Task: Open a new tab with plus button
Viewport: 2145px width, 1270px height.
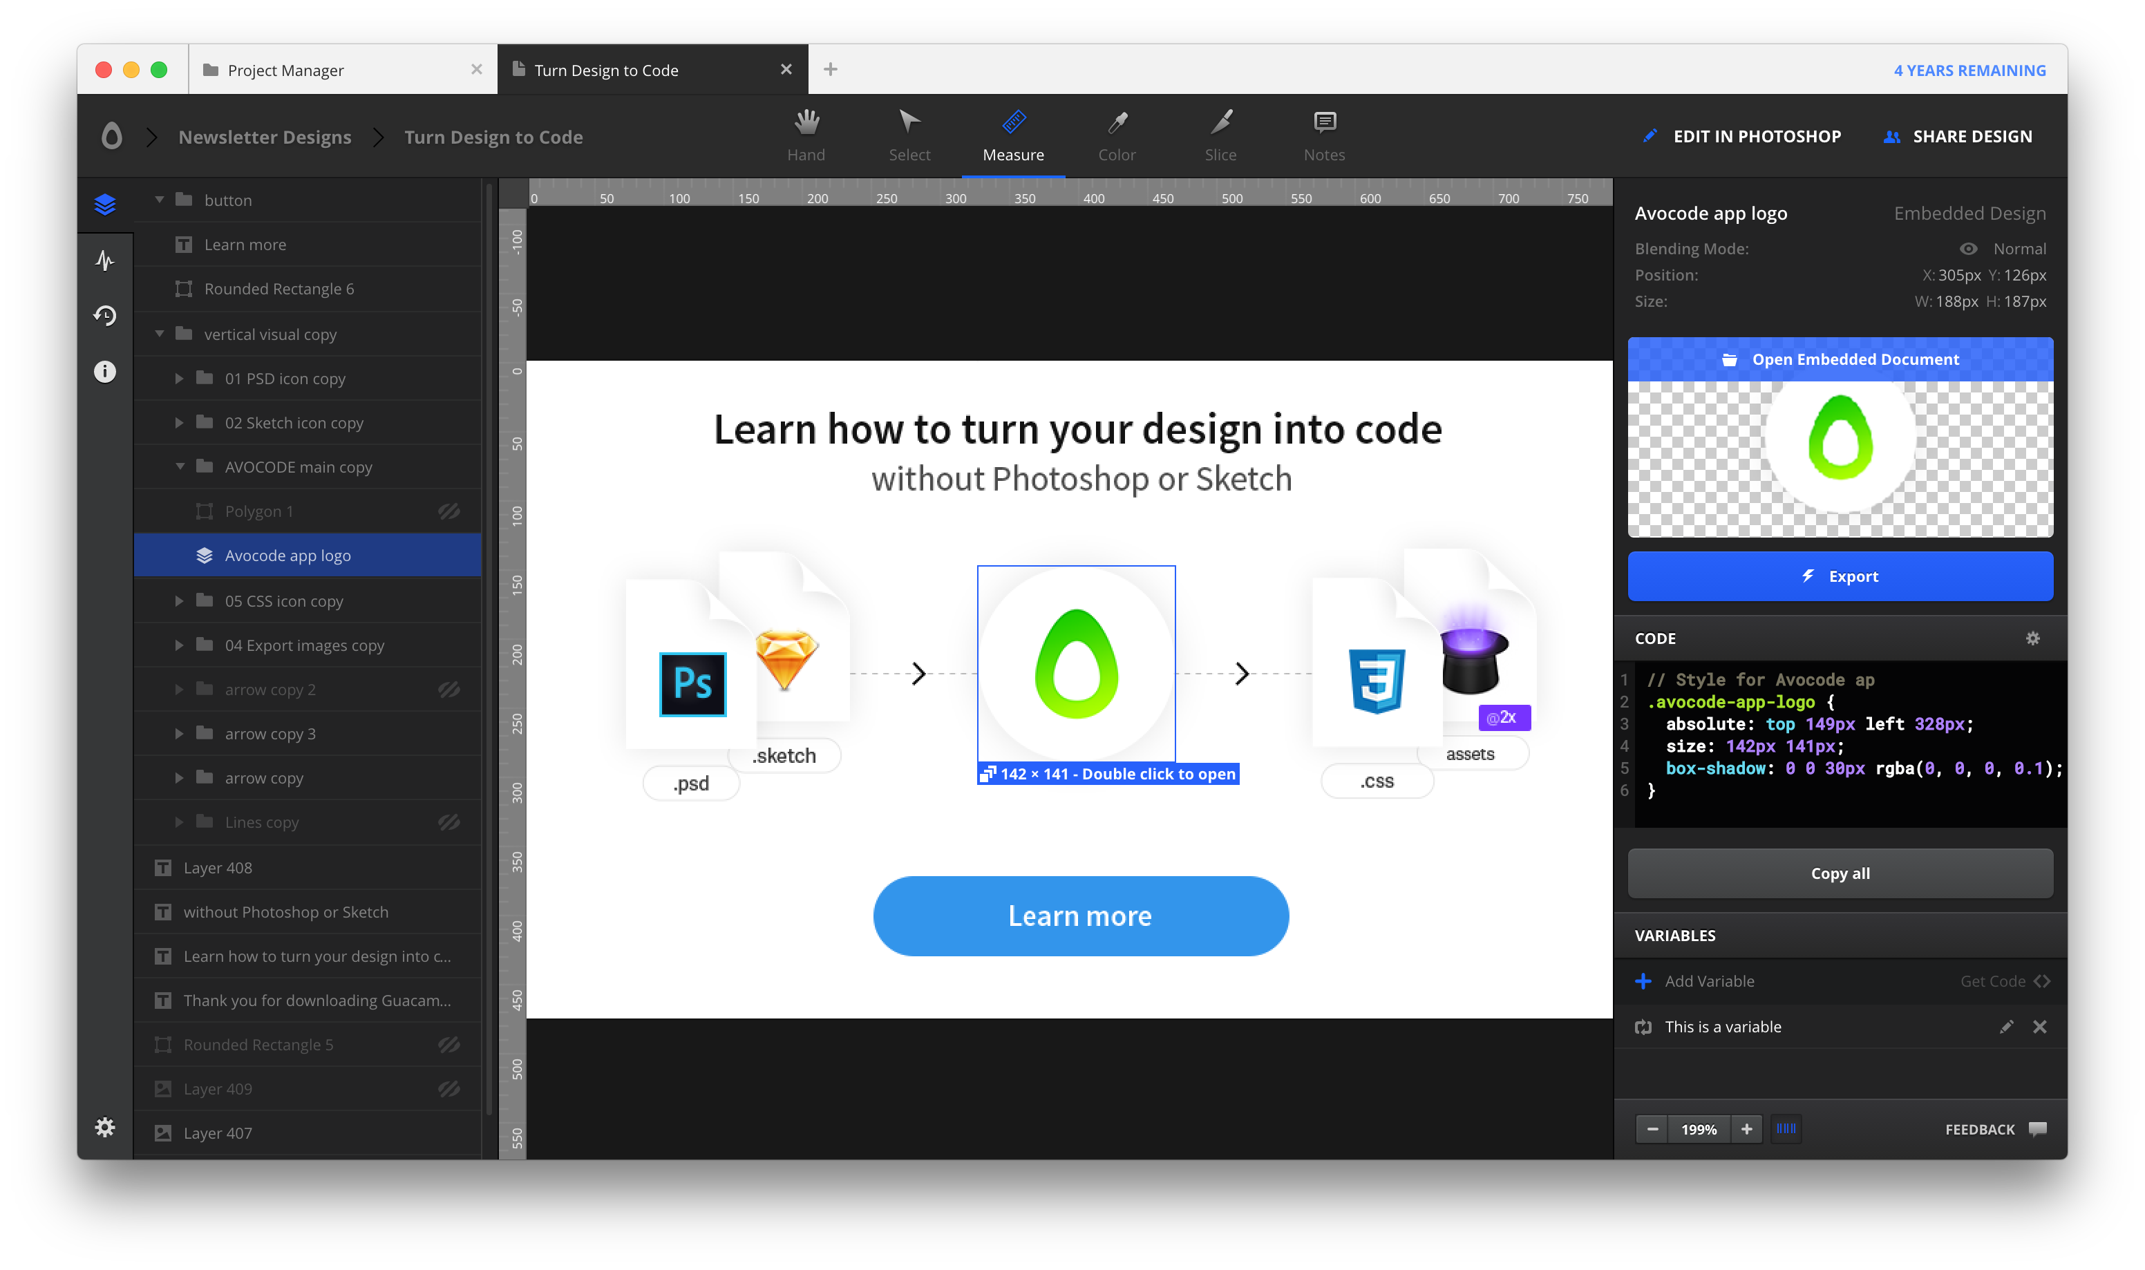Action: coord(830,69)
